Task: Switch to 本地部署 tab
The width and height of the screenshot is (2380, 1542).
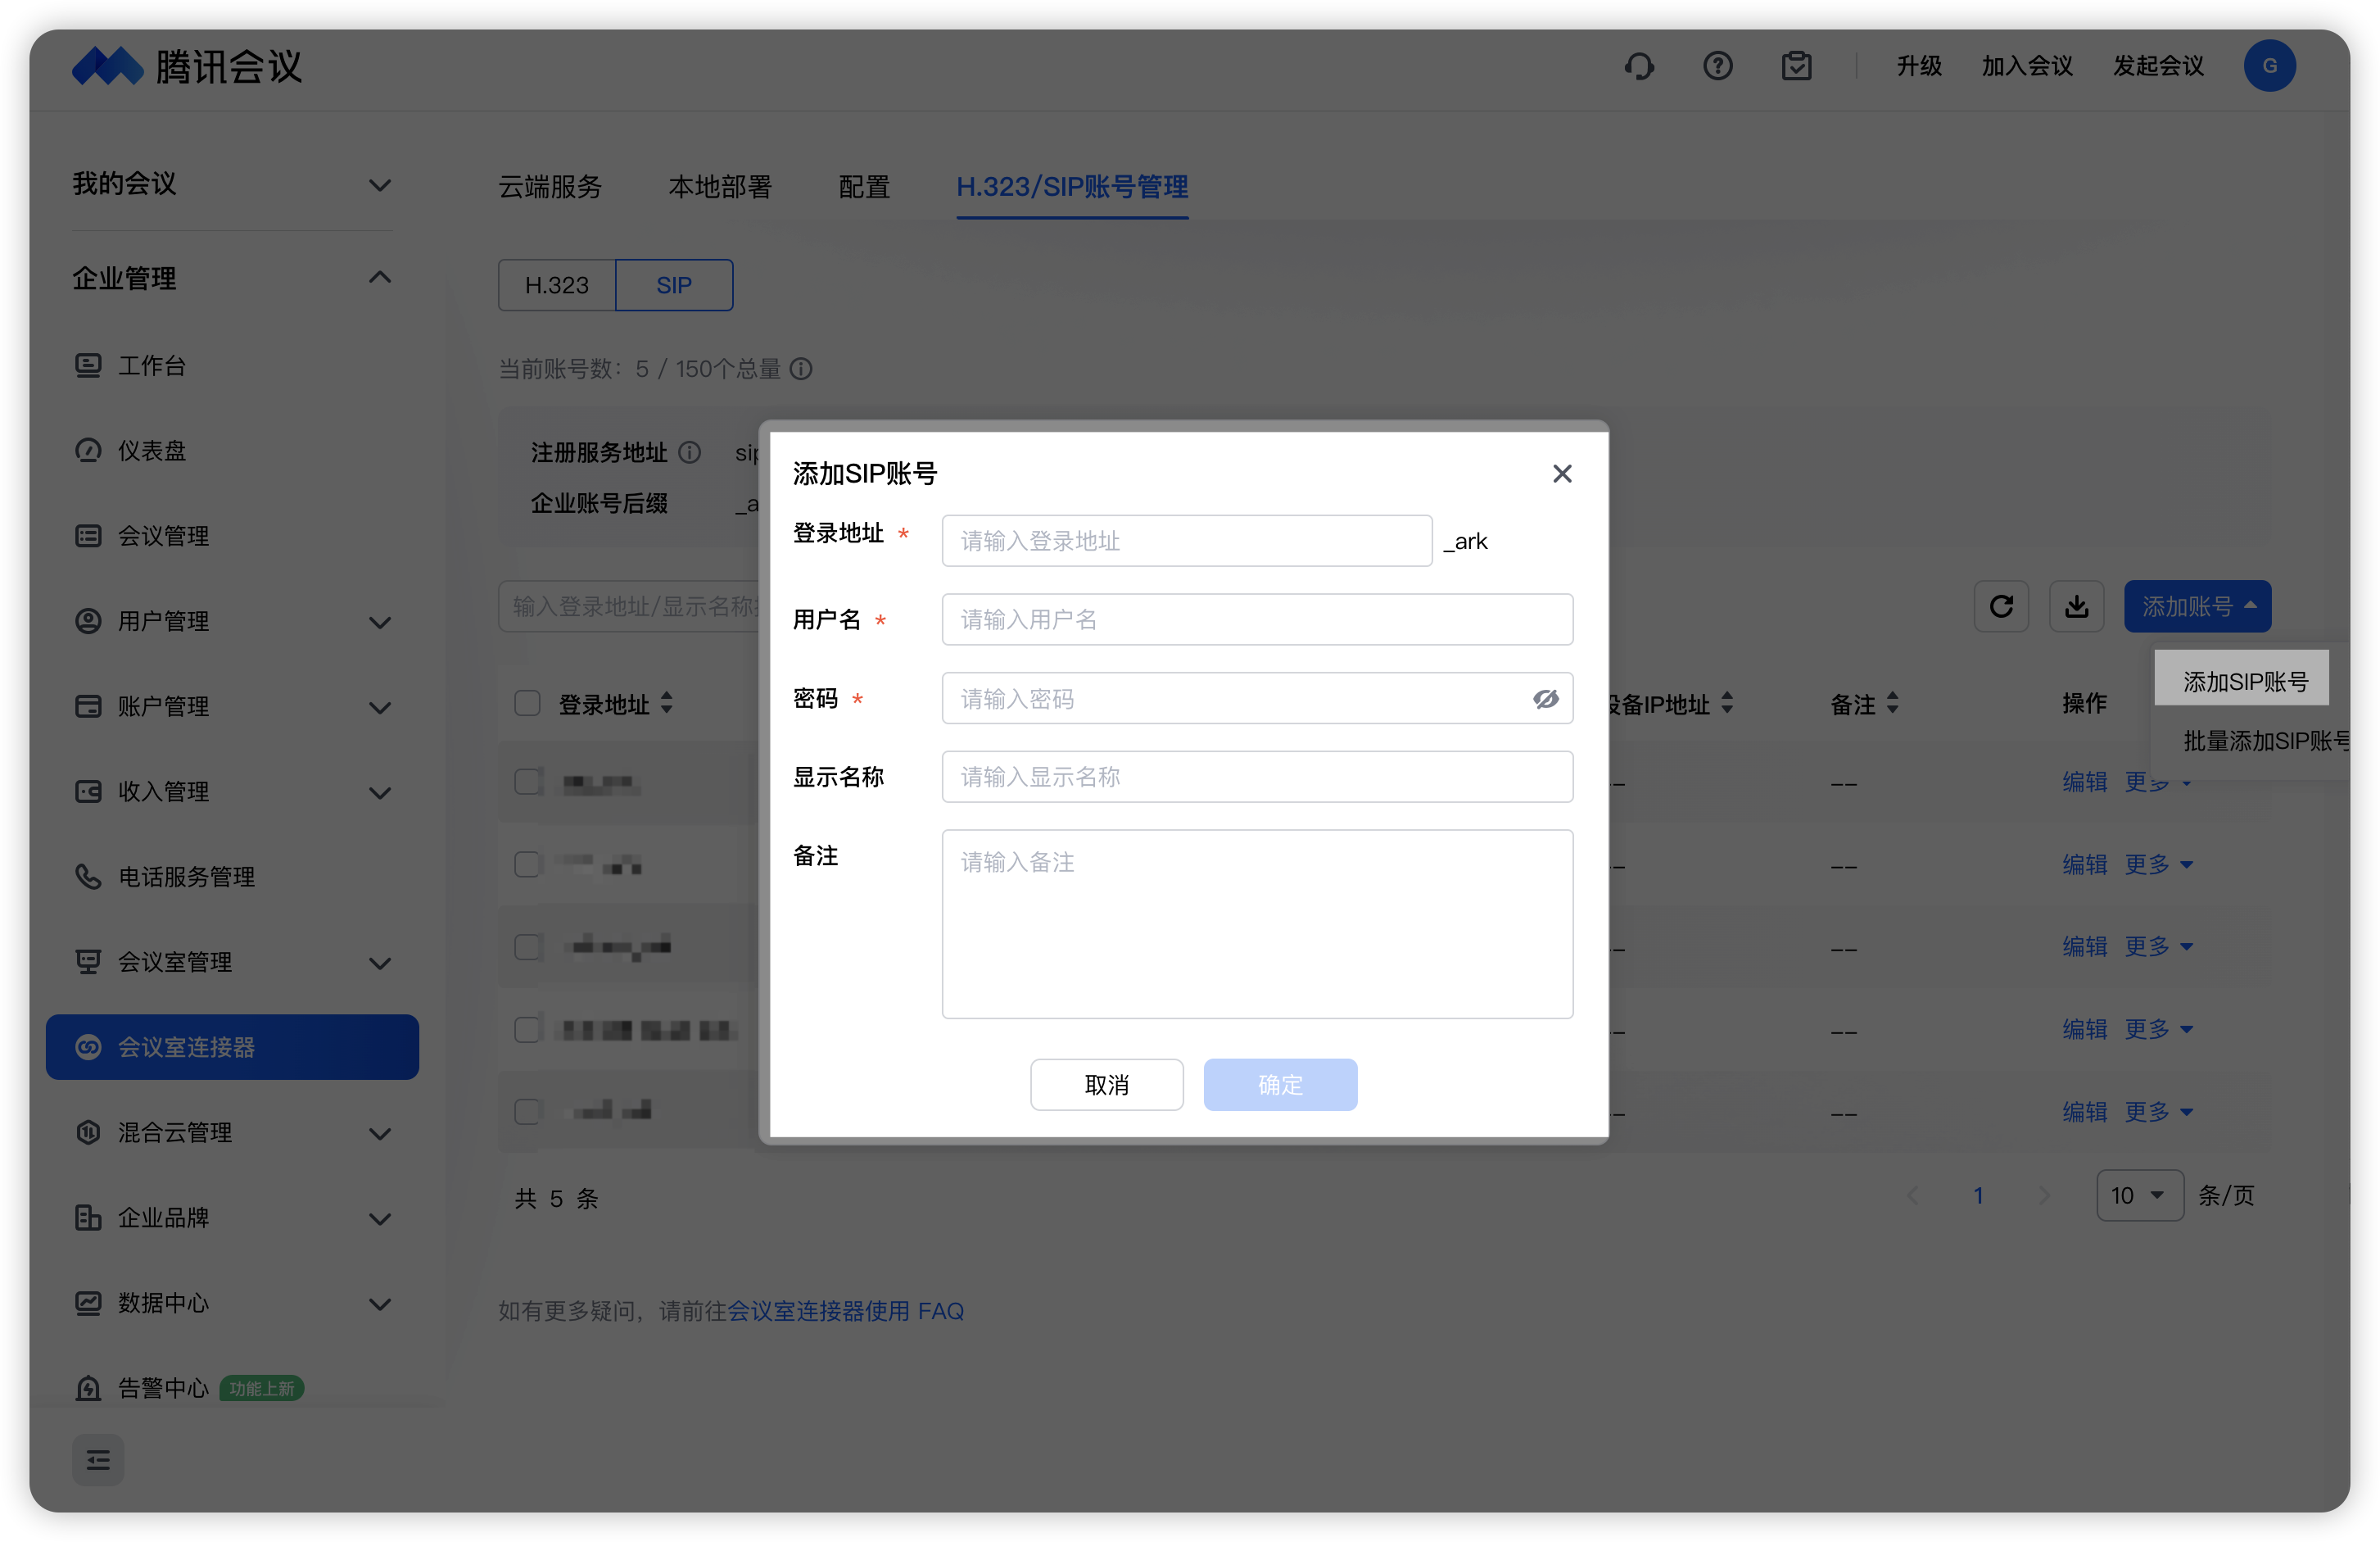Action: tap(720, 187)
